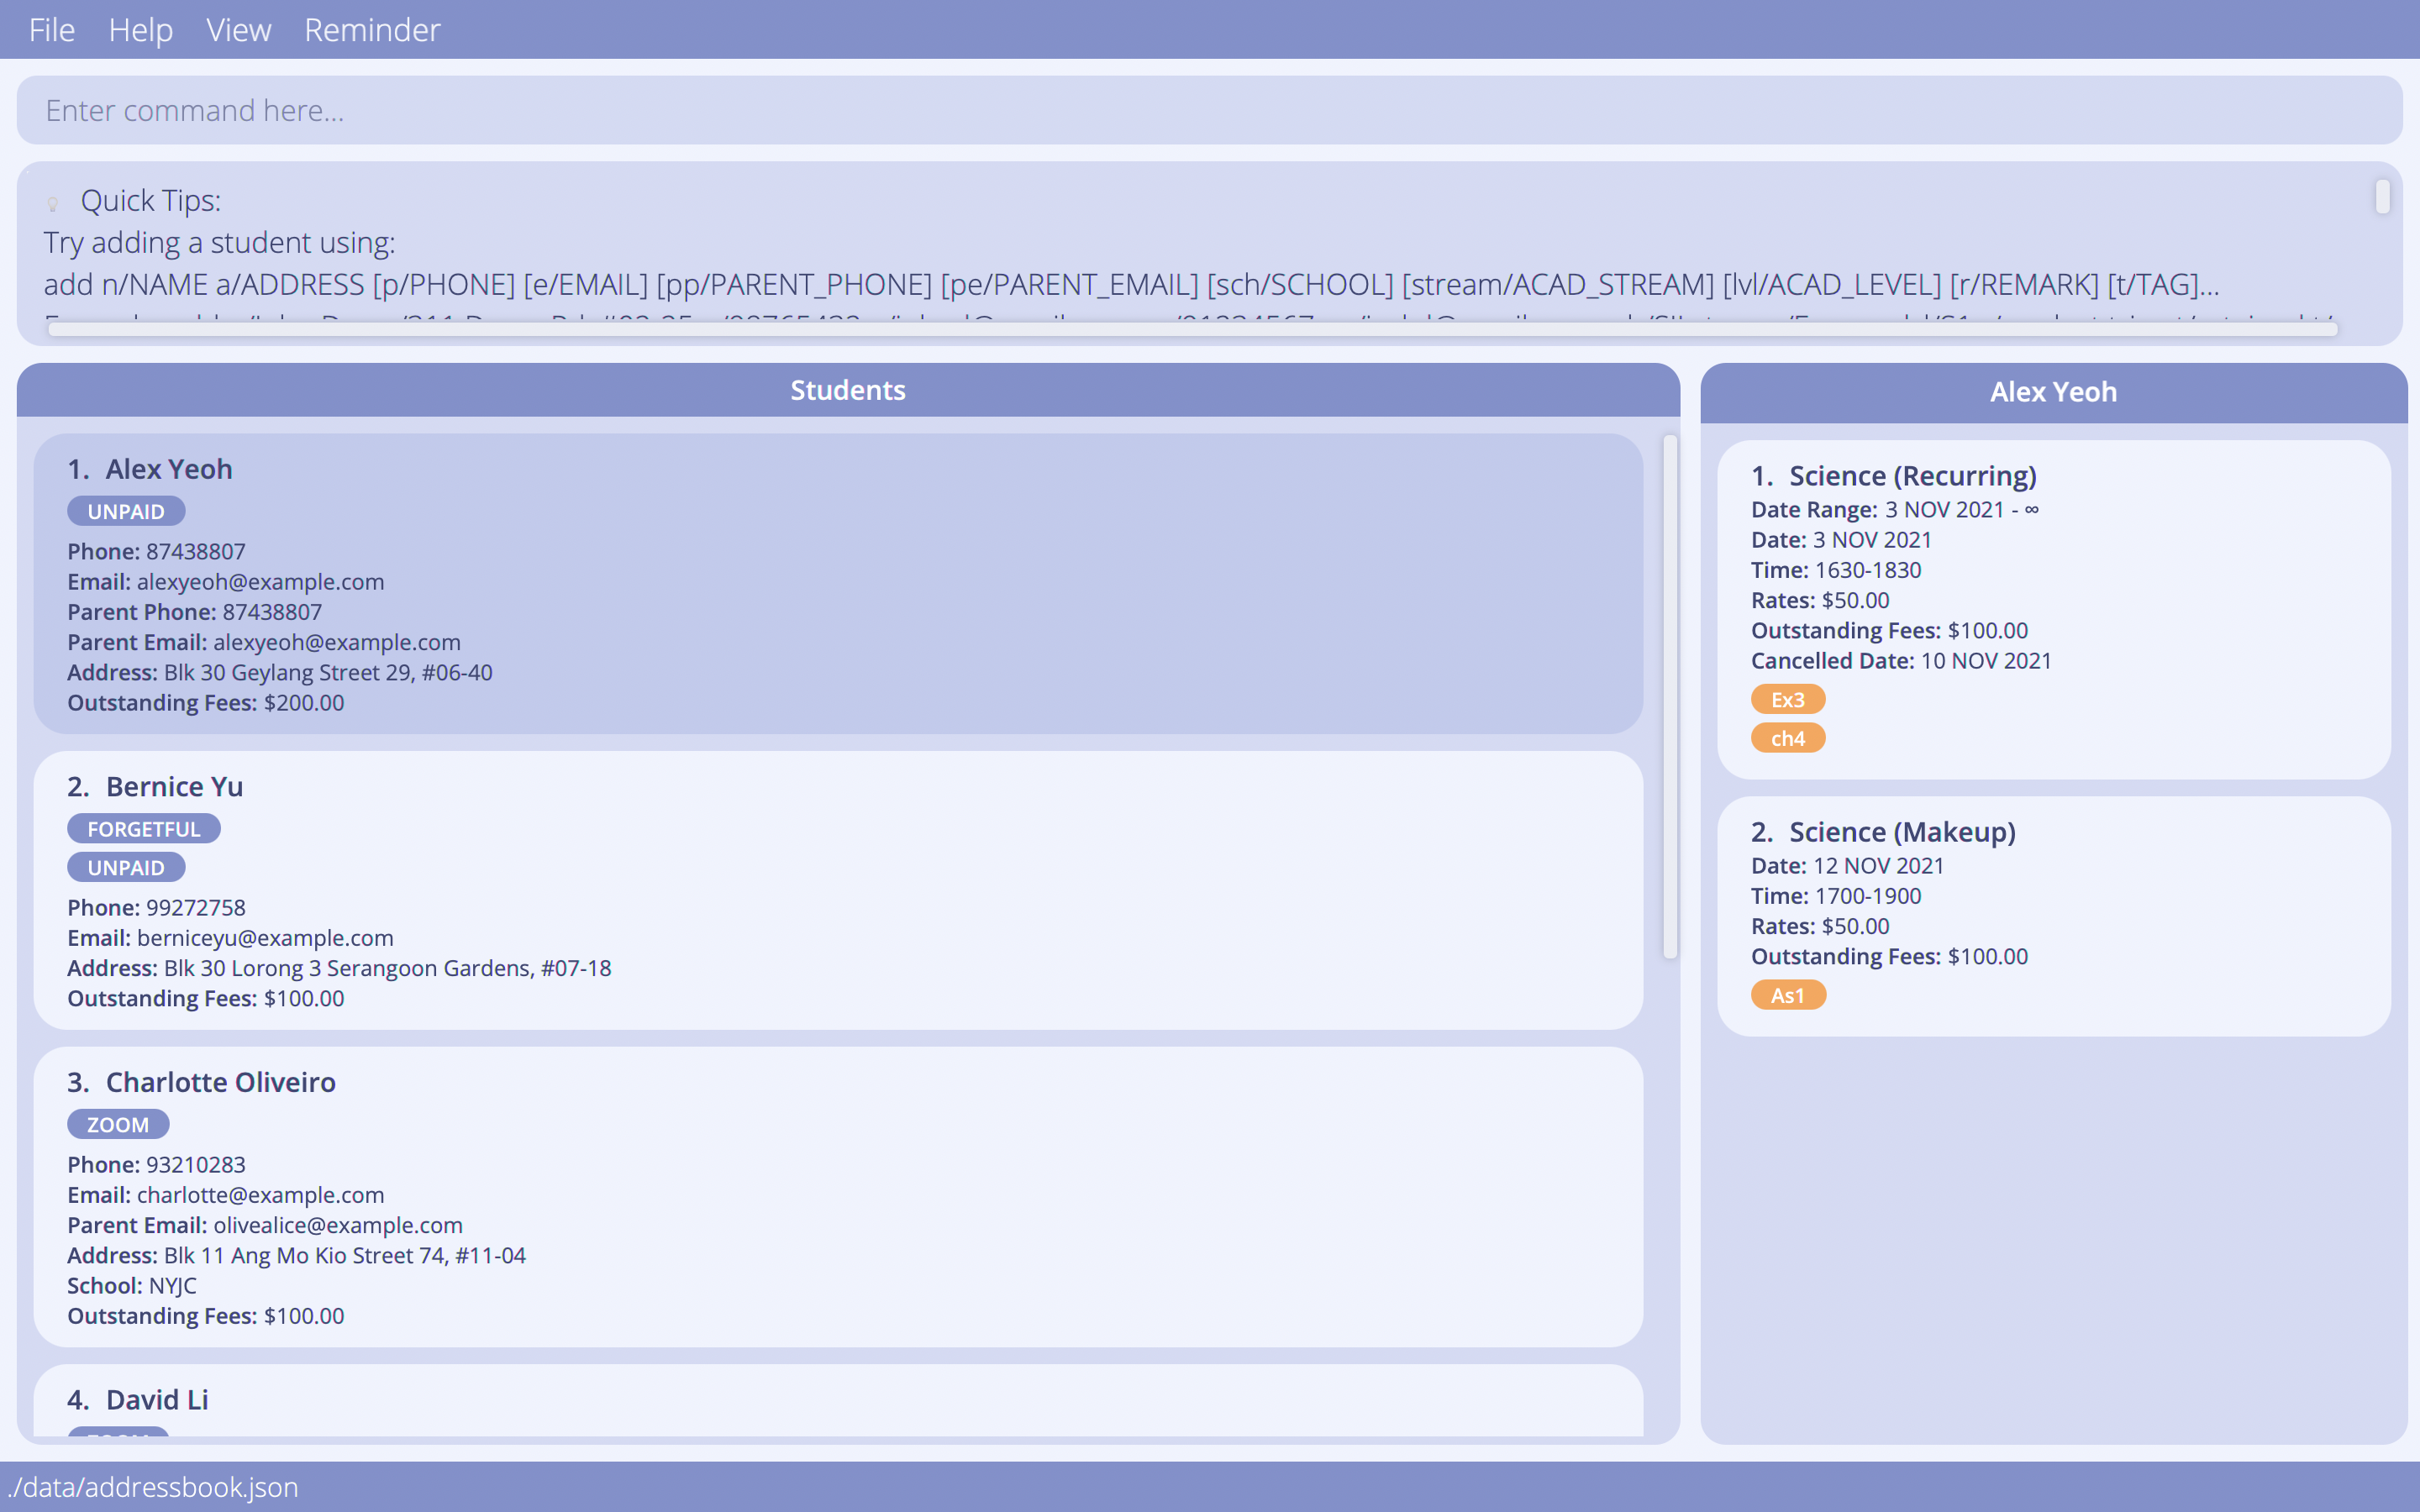Click Bernice Yu's phone 99272758
This screenshot has width=2420, height=1512.
click(x=196, y=907)
